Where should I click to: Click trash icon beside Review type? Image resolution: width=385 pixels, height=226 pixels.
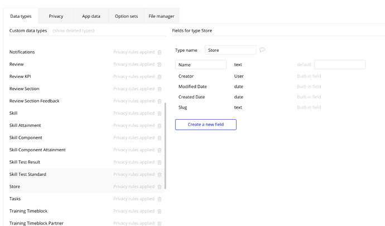point(160,65)
